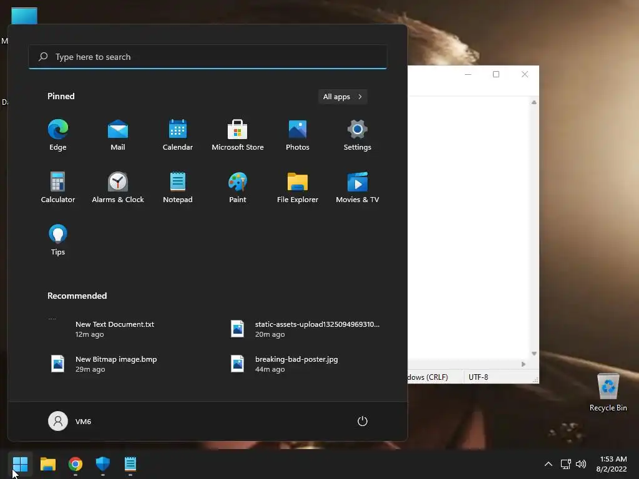639x479 pixels.
Task: Open network status tray icon
Action: point(565,464)
